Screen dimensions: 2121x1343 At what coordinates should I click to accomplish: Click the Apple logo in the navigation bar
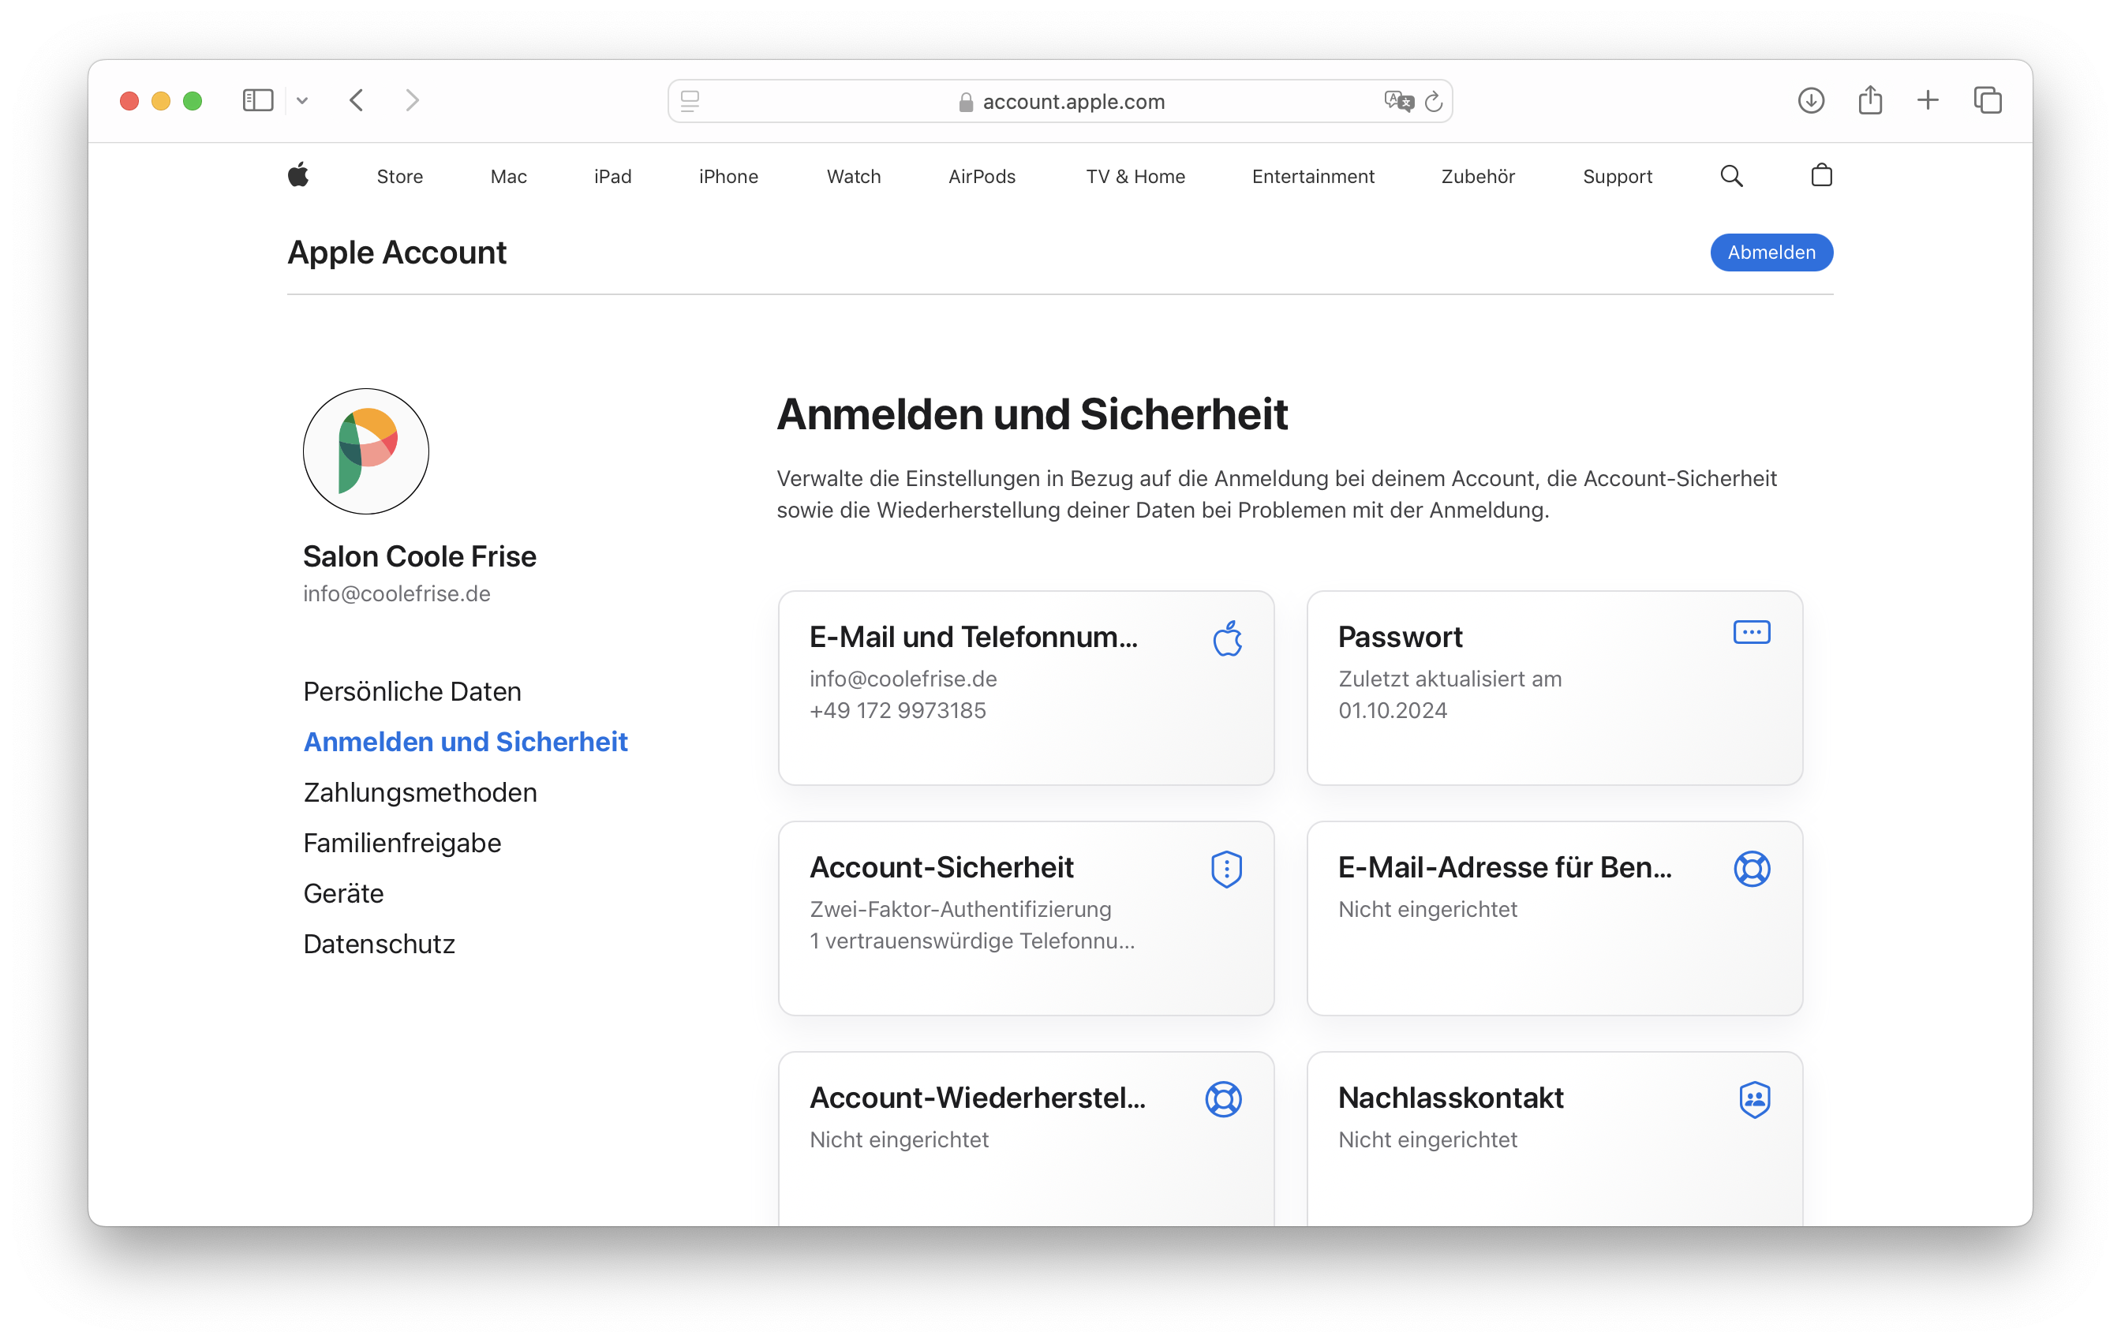[298, 175]
